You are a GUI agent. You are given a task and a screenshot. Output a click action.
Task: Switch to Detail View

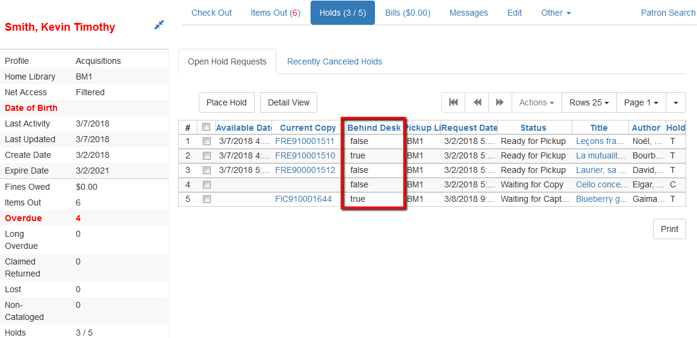288,102
